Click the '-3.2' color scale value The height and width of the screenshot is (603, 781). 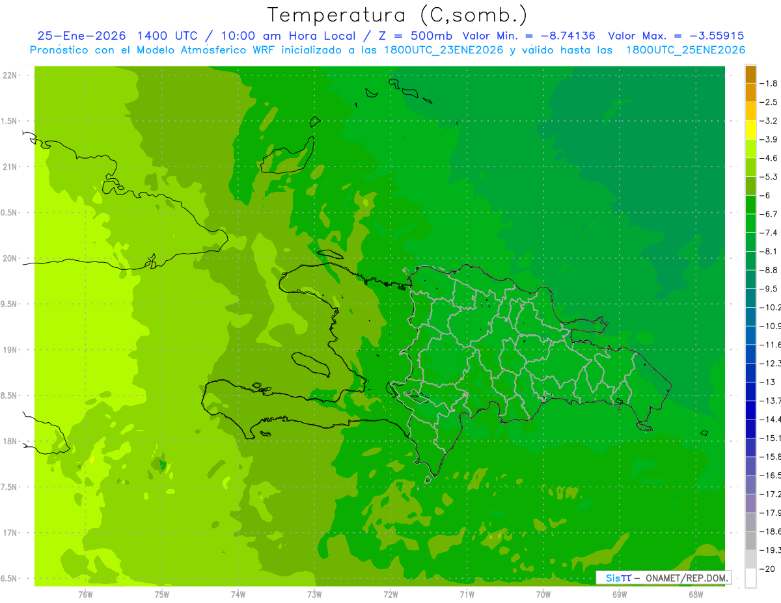(769, 120)
